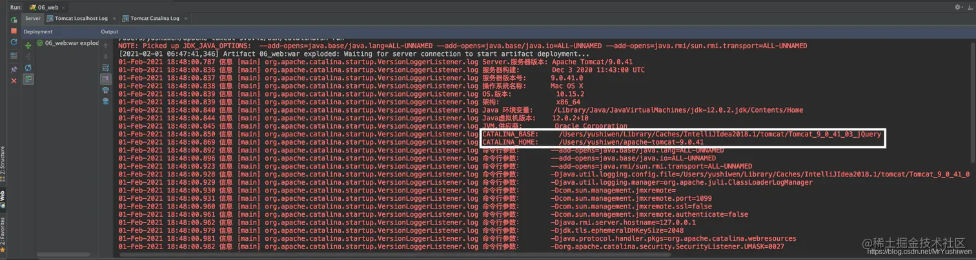Image resolution: width=976 pixels, height=260 pixels.
Task: Click the 'Mac OS X' operating system value
Action: tap(567, 86)
